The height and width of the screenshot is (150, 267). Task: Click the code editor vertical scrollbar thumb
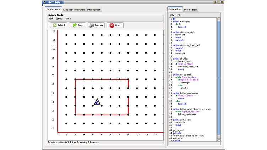(x=219, y=77)
